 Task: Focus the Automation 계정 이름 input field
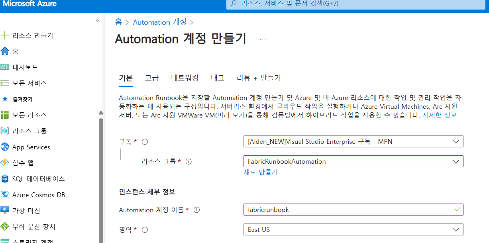[353, 210]
